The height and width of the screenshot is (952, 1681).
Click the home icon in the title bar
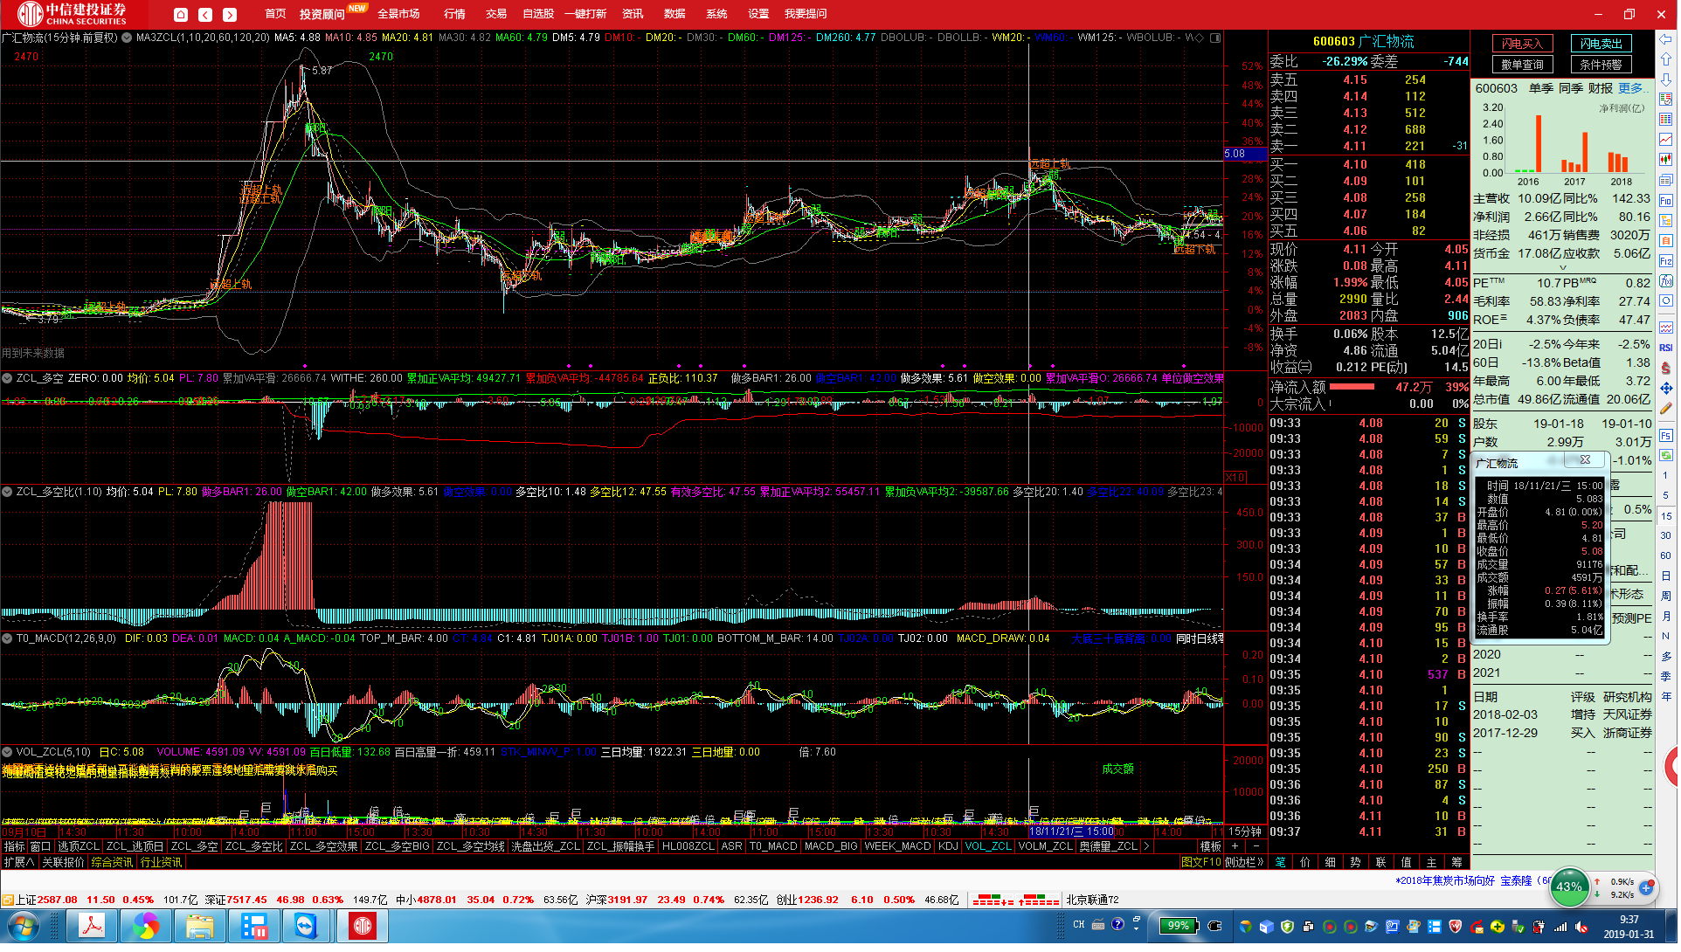(181, 15)
